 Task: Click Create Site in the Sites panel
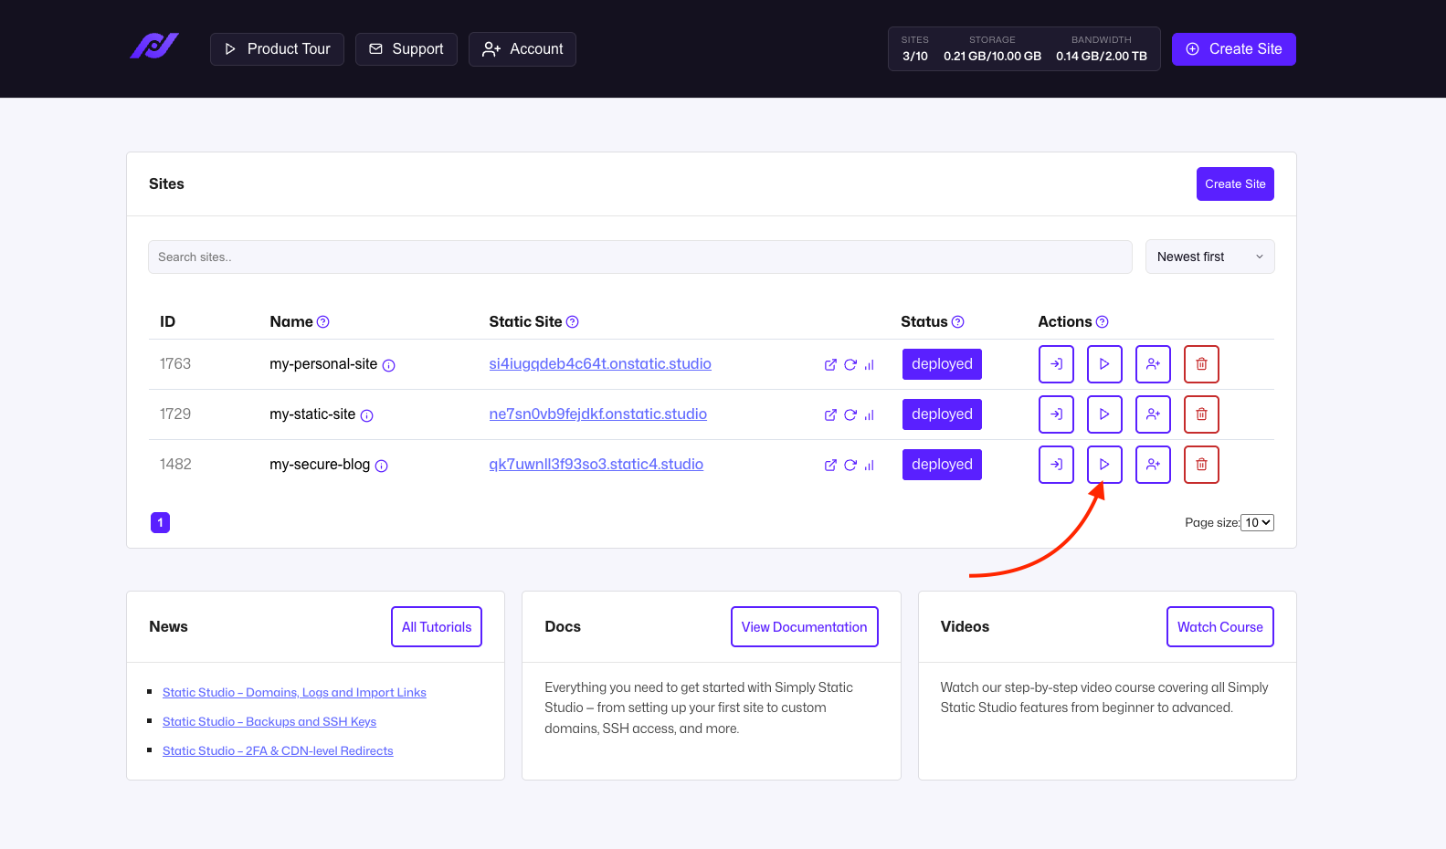pyautogui.click(x=1235, y=184)
